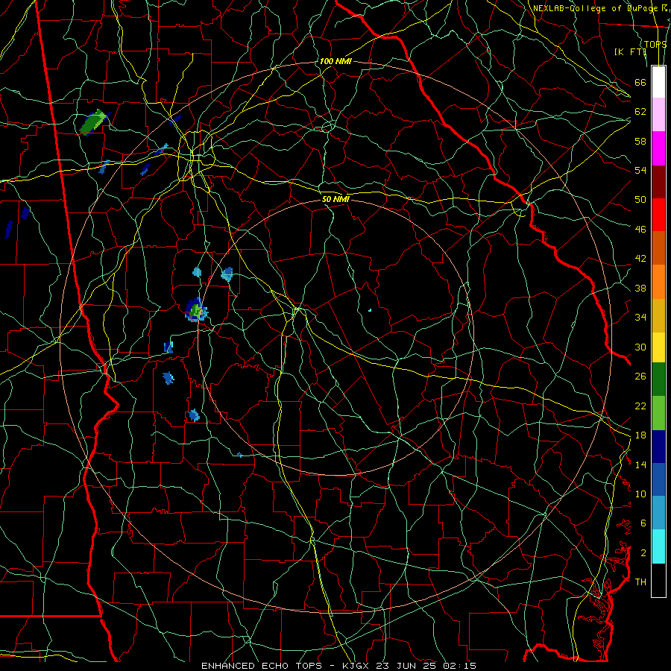Click the navy blue legend swatch
The width and height of the screenshot is (671, 671).
click(658, 447)
